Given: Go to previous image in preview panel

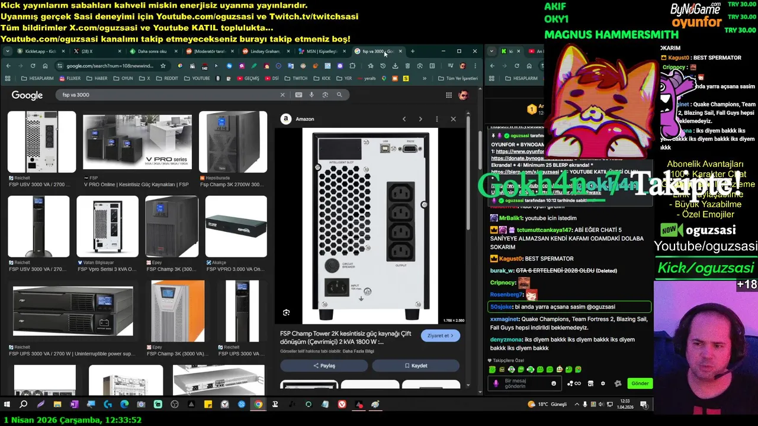Looking at the screenshot, I should 404,119.
